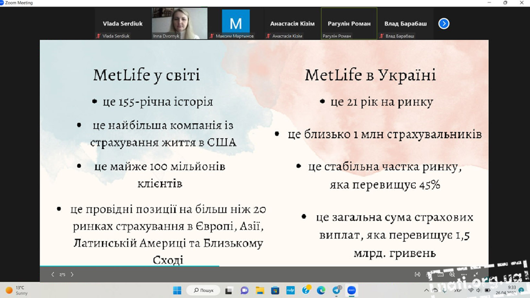Expand the hidden system tray icons chevron
This screenshot has height=298, width=530.
[426, 291]
